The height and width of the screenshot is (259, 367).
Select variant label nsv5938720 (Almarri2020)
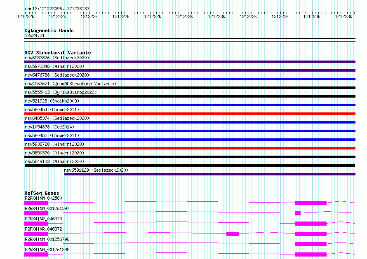(x=54, y=144)
